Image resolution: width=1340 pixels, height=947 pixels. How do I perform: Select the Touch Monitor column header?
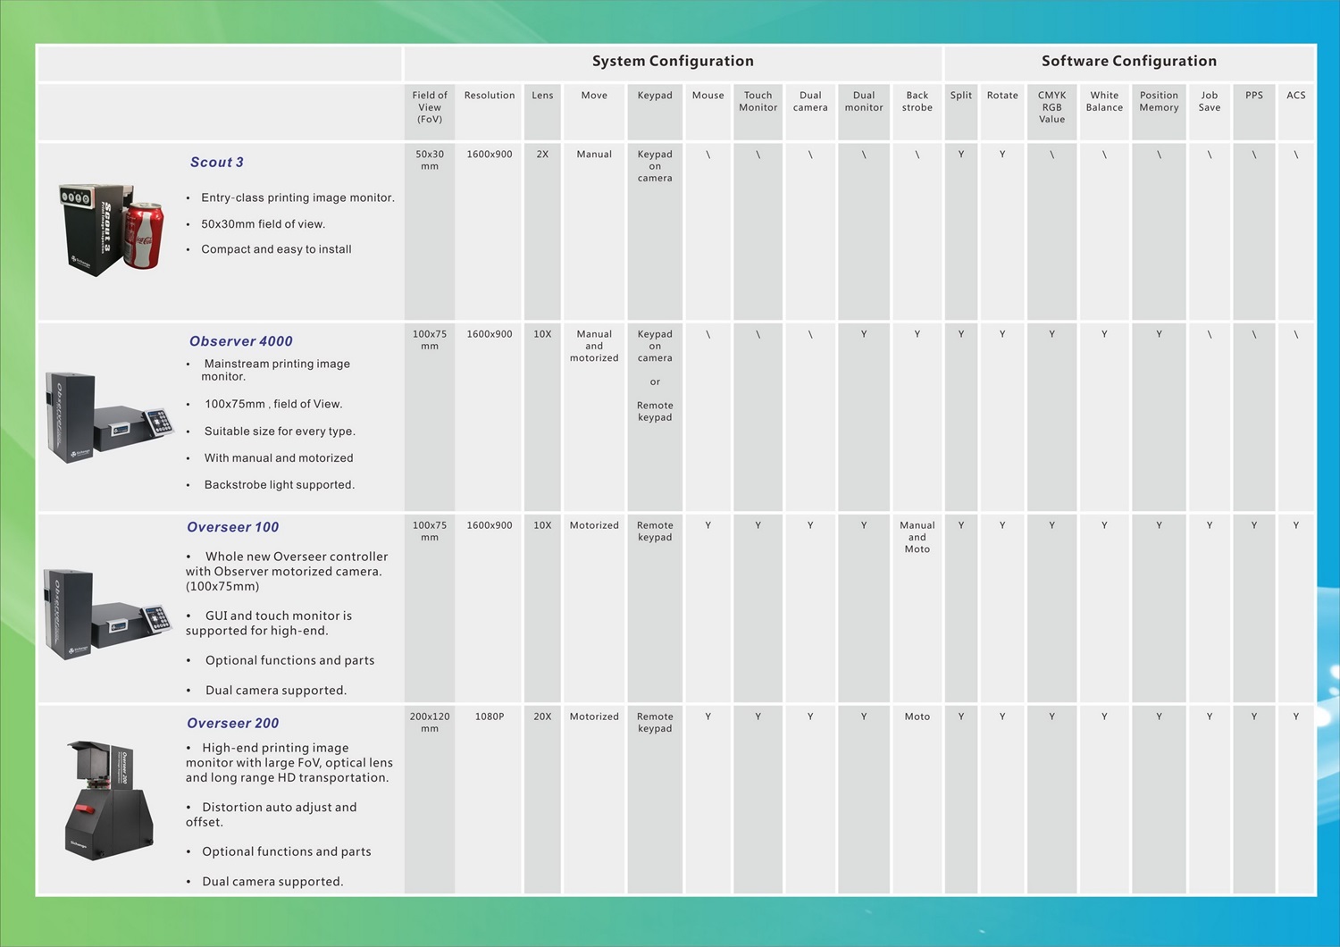click(x=758, y=102)
